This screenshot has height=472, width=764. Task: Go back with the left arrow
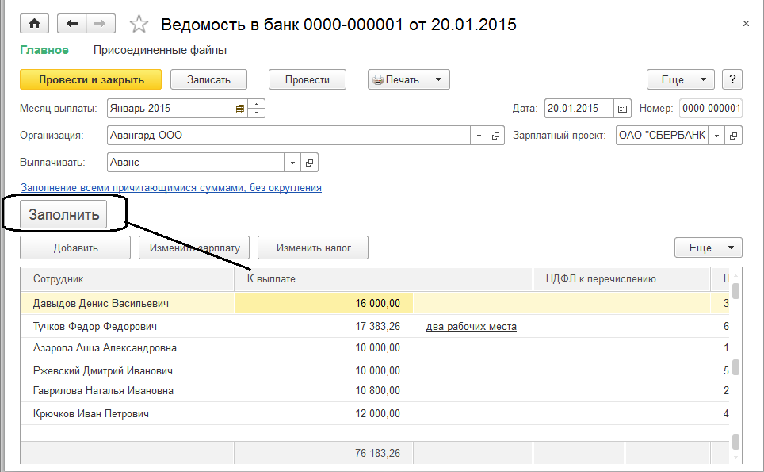(73, 24)
